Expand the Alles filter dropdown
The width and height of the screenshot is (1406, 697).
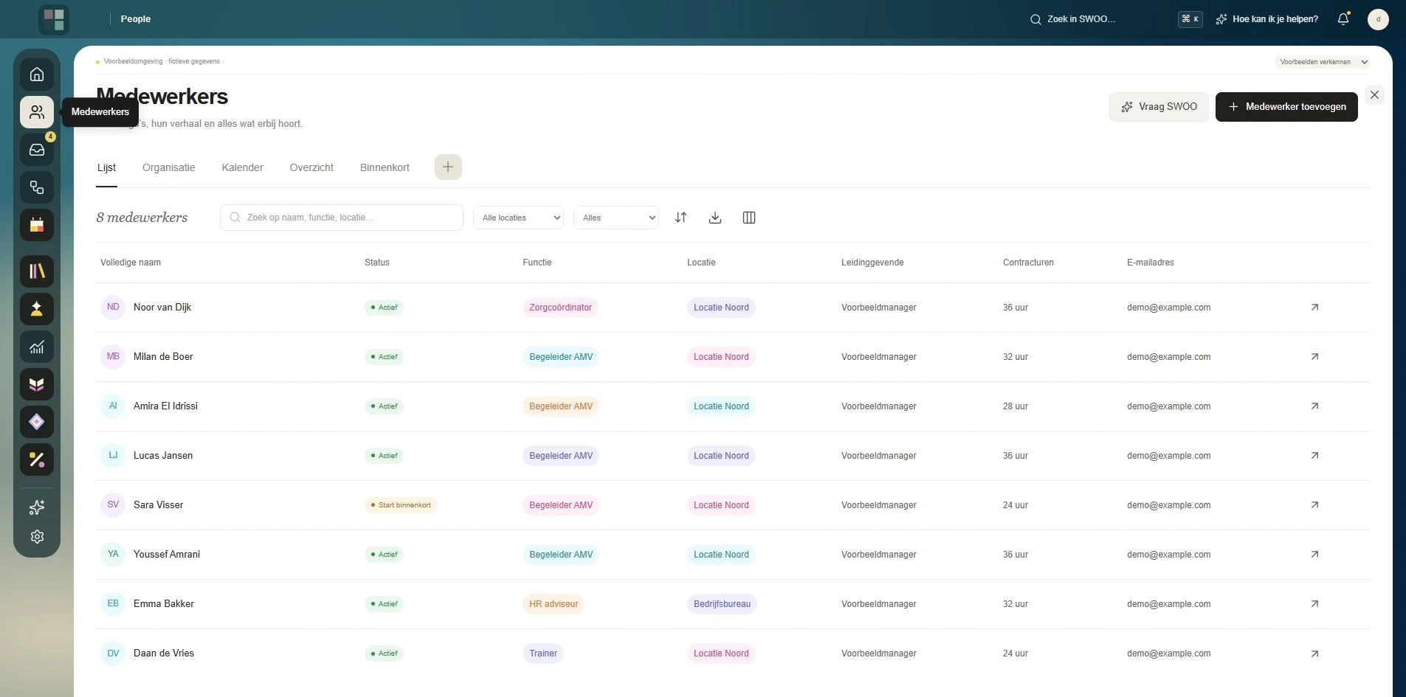[x=616, y=218]
